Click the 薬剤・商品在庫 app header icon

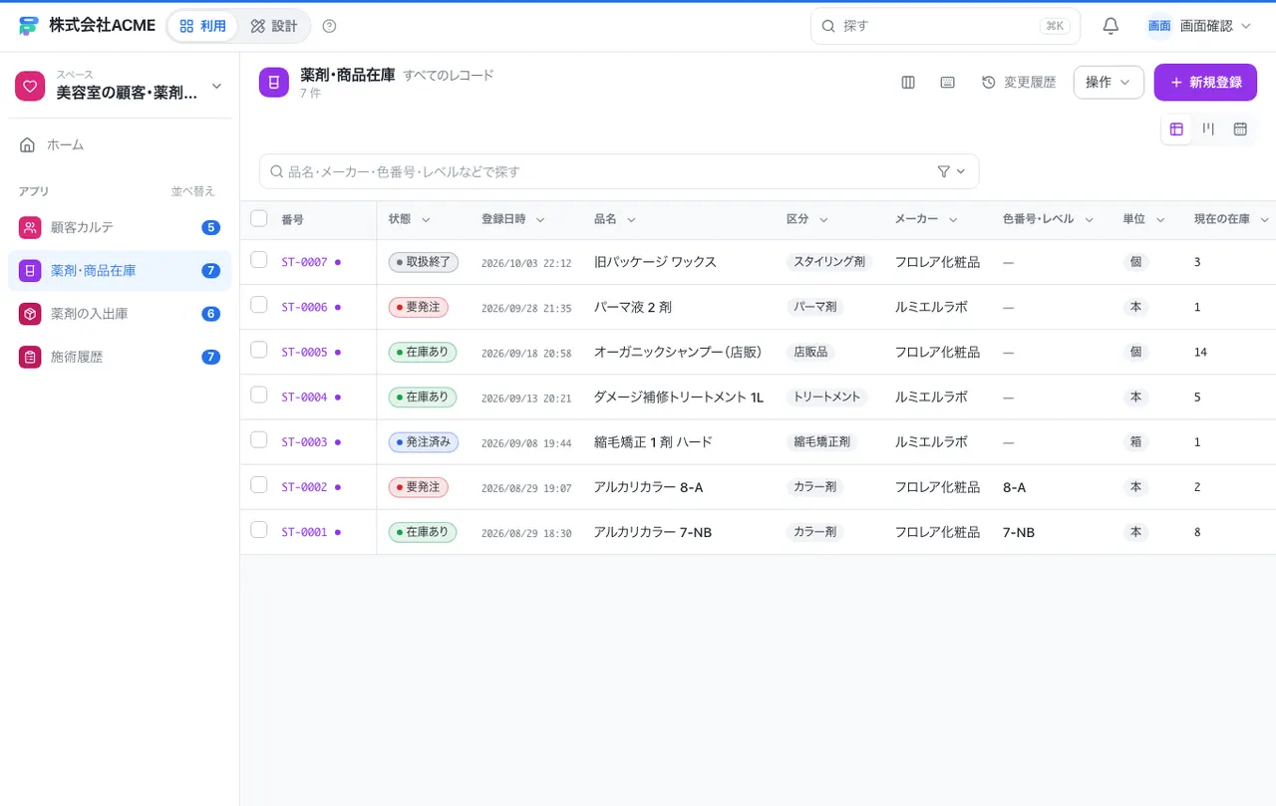274,82
